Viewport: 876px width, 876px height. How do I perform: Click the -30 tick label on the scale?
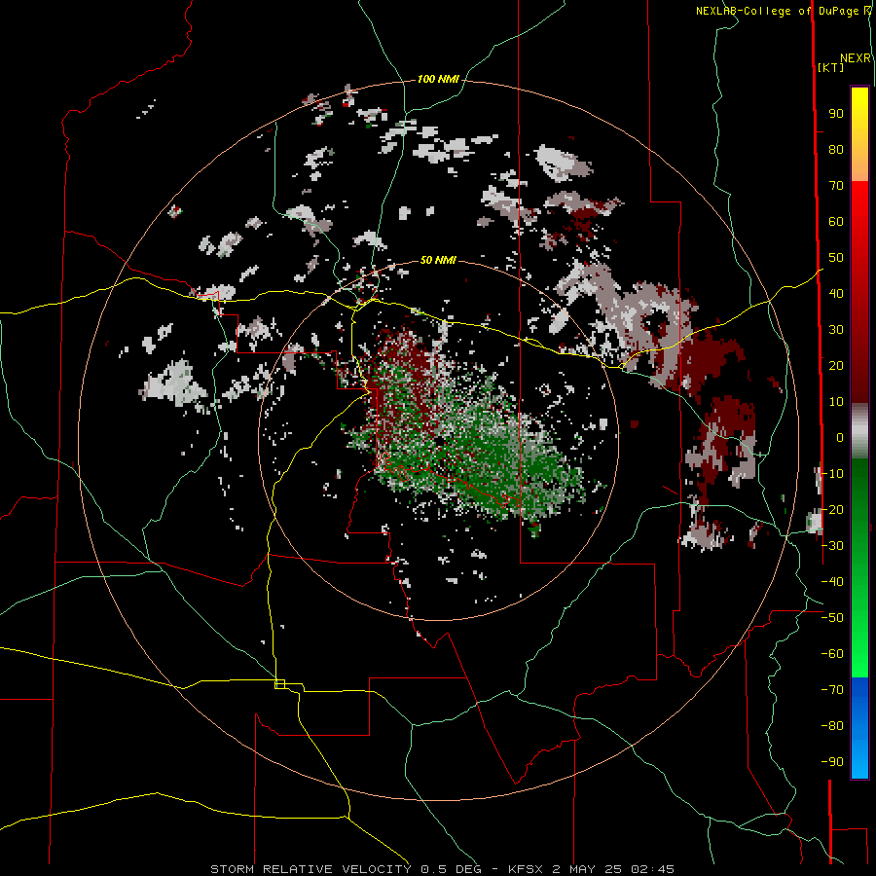(x=832, y=546)
